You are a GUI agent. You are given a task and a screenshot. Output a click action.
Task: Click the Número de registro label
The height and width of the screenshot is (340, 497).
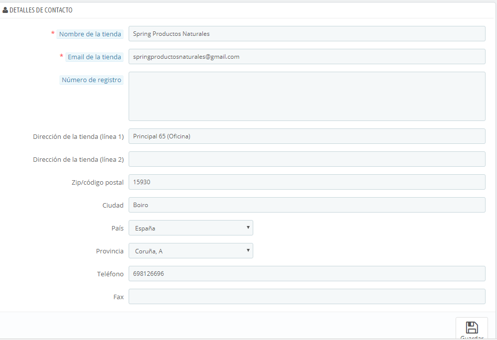click(91, 80)
